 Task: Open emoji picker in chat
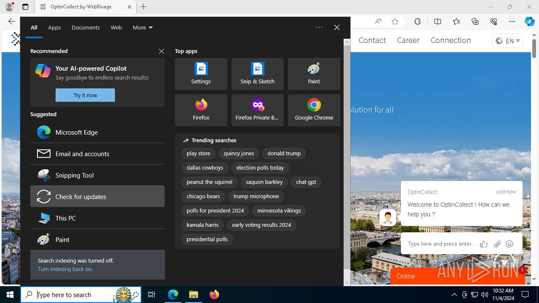pos(510,244)
